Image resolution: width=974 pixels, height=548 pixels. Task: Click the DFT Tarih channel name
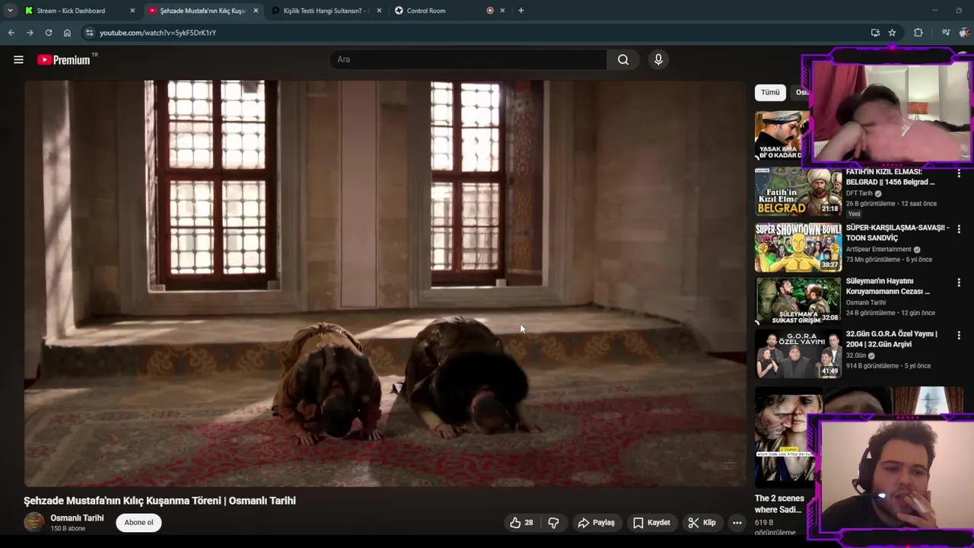tap(859, 193)
